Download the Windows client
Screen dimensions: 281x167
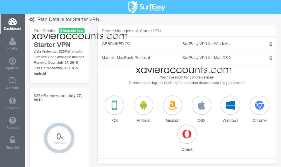[230, 105]
